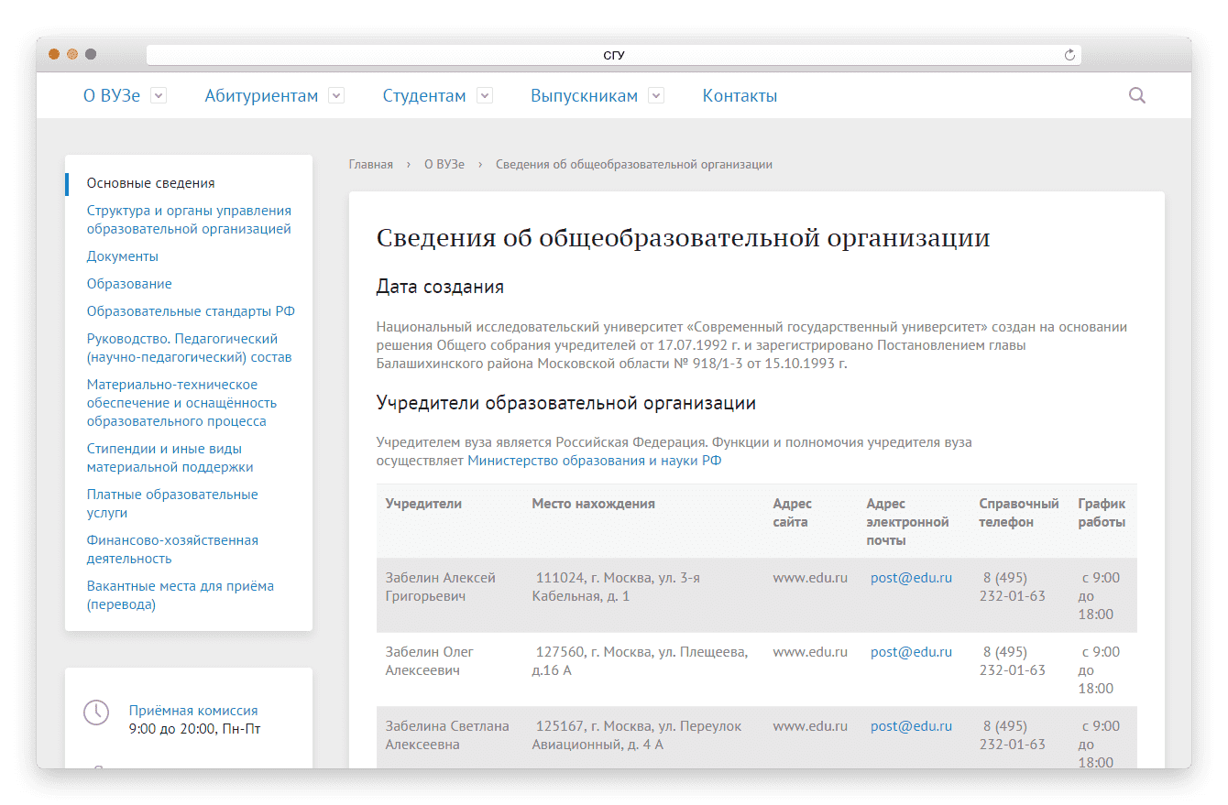This screenshot has width=1228, height=805.
Task: Open Образовательные стандарты РФ link
Action: point(191,311)
